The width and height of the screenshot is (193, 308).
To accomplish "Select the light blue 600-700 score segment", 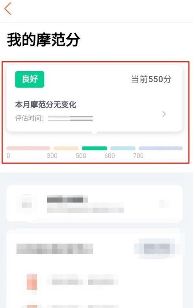I will tap(123, 148).
